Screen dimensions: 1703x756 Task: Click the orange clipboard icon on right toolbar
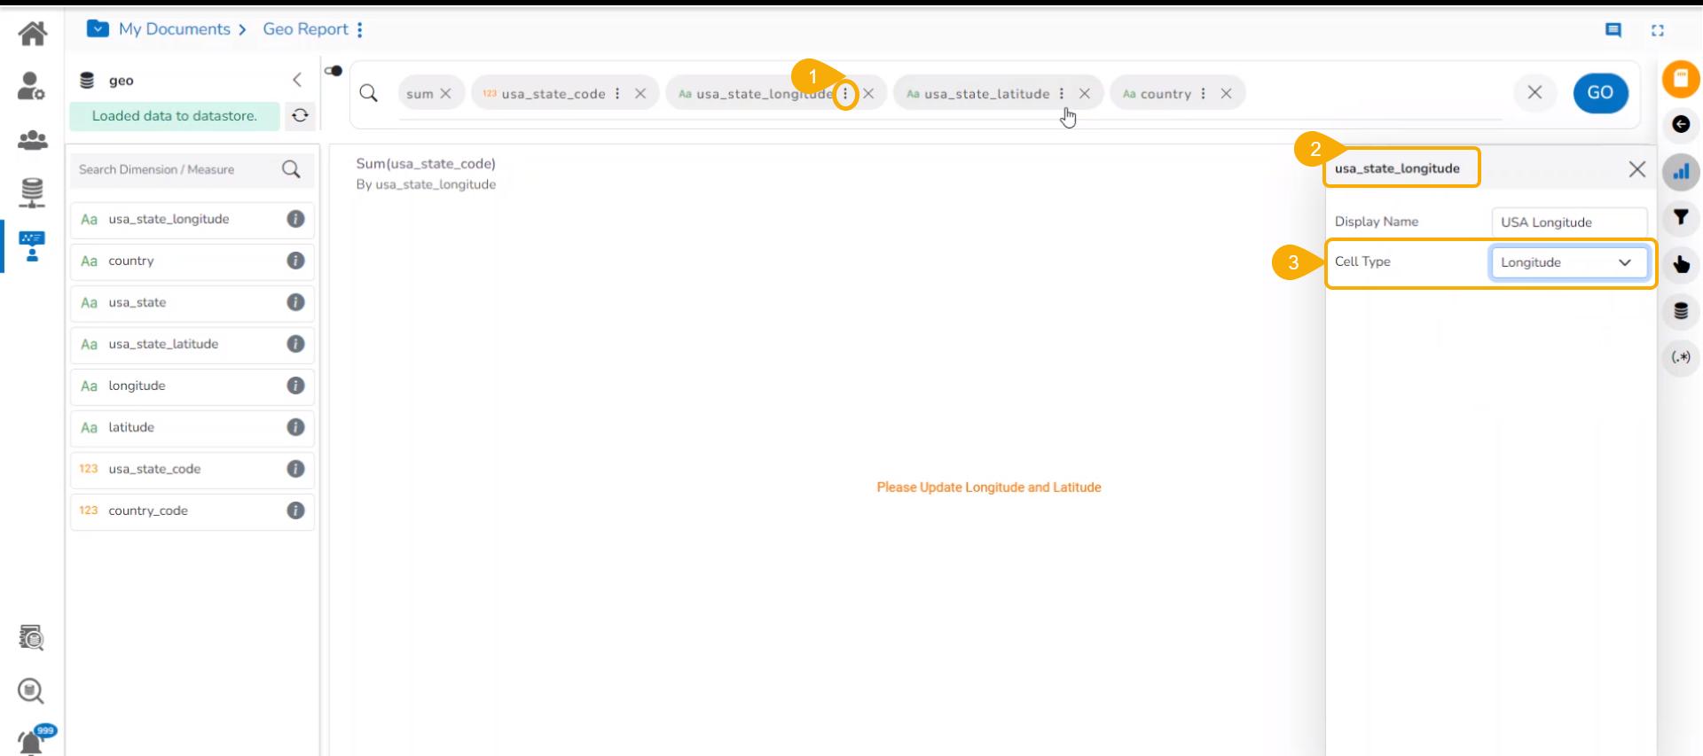[x=1681, y=79]
